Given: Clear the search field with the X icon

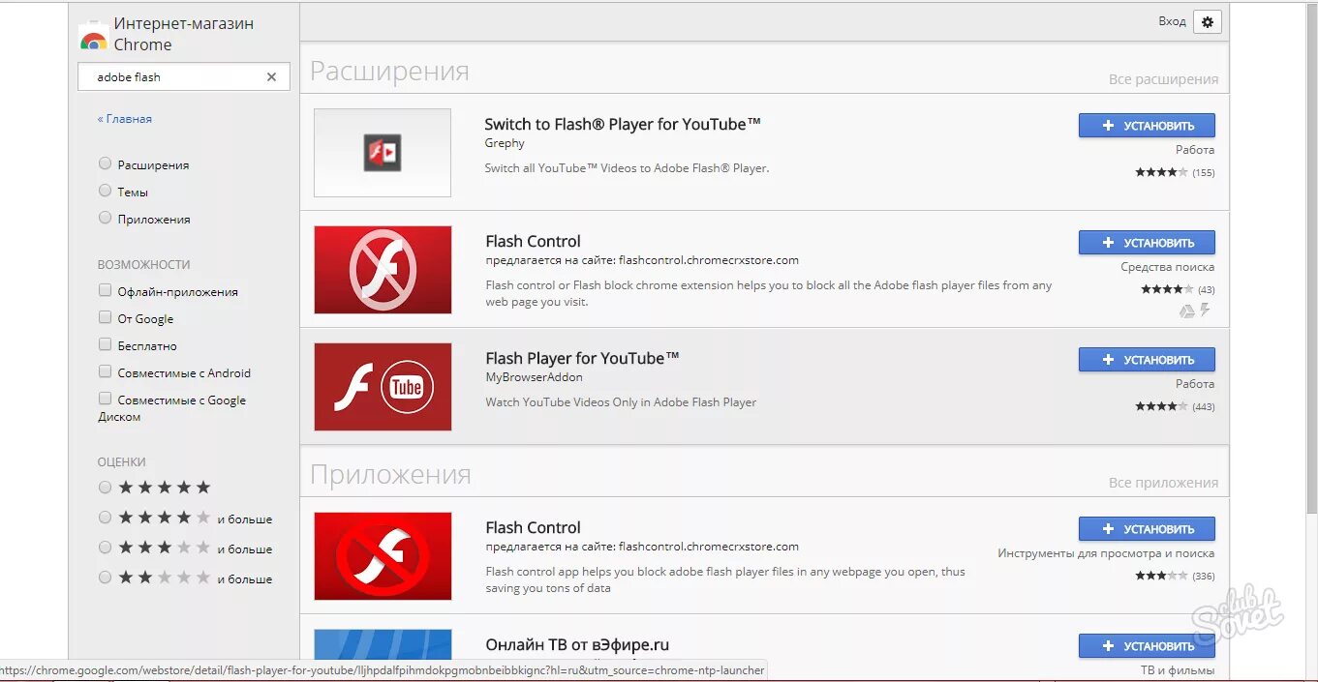Looking at the screenshot, I should tap(271, 77).
